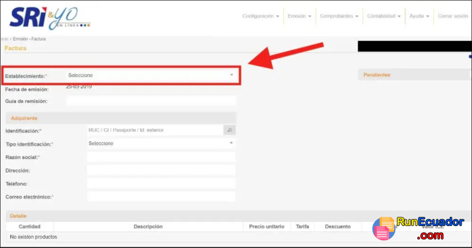This screenshot has height=248, width=472.
Task: Click the Emisión - Factura breadcrumb
Action: click(29, 39)
